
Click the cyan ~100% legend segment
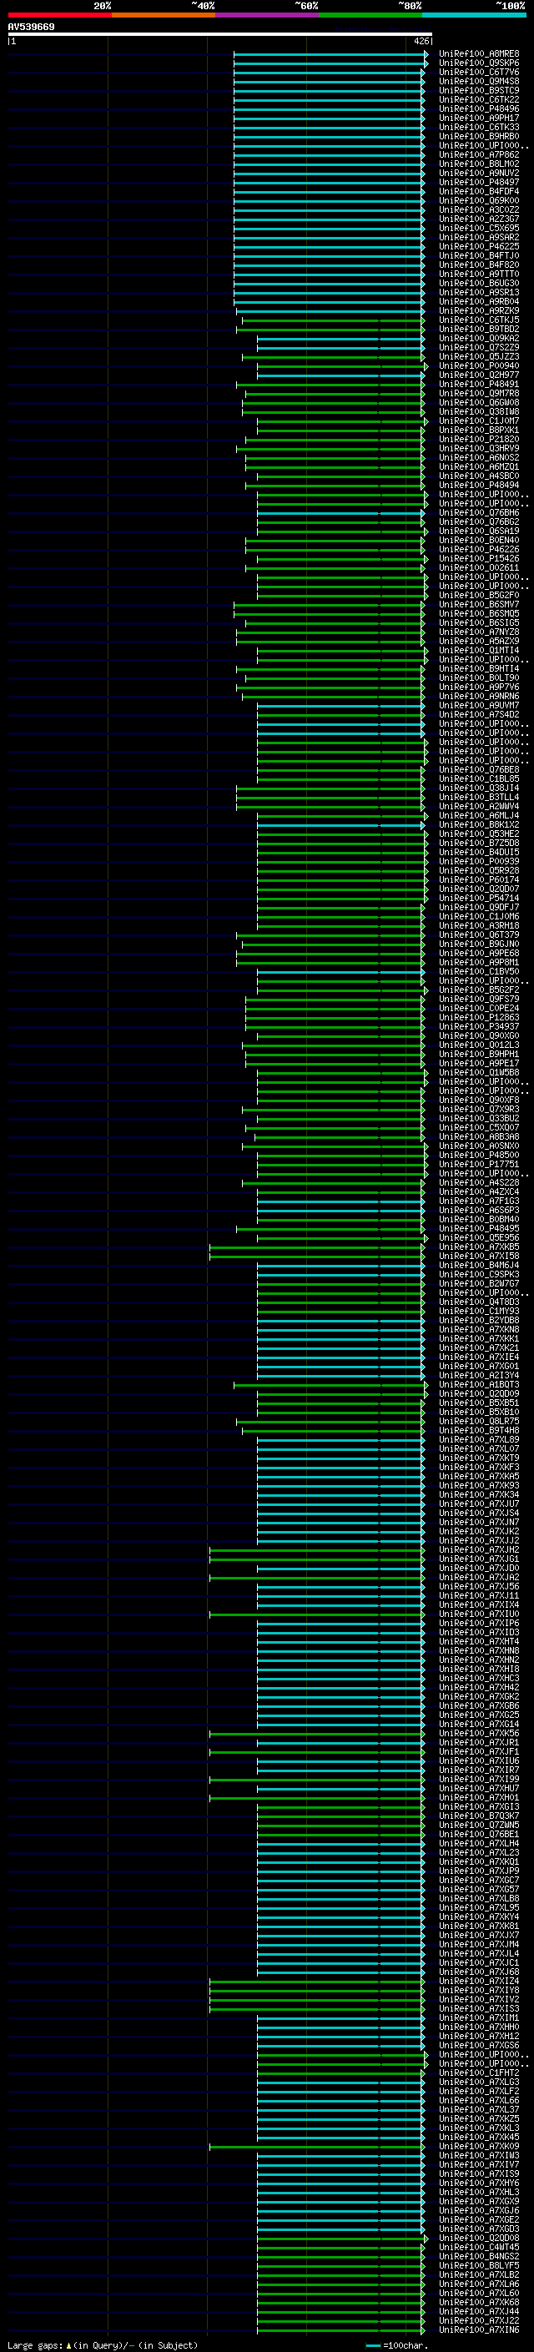click(475, 15)
